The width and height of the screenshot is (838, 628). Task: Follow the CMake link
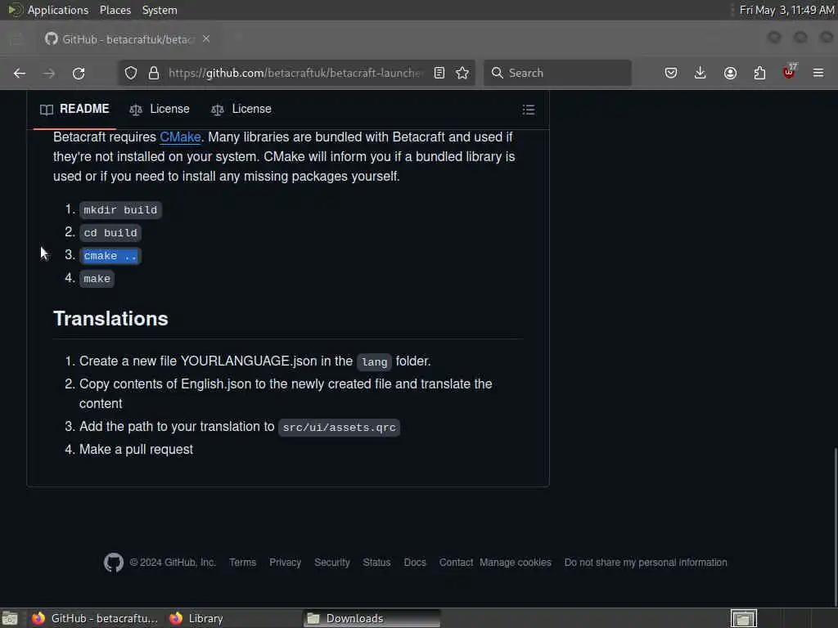(180, 137)
